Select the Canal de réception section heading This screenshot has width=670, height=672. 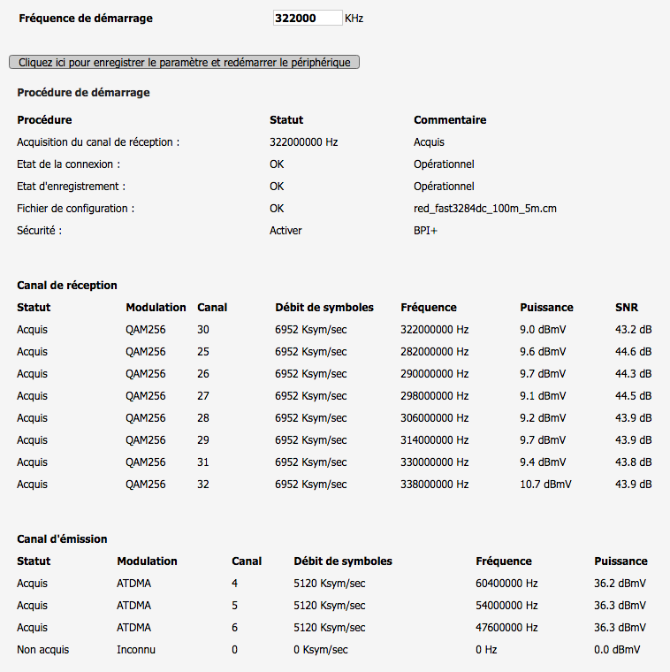(67, 285)
